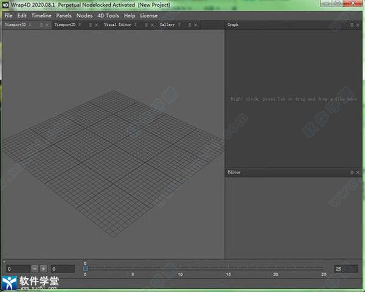Open the License menu
This screenshot has width=365, height=292.
point(149,16)
